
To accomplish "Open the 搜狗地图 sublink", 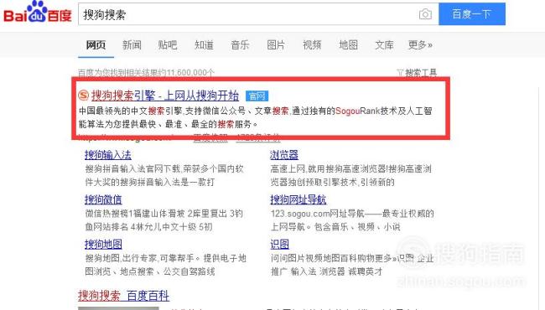I will coord(103,245).
